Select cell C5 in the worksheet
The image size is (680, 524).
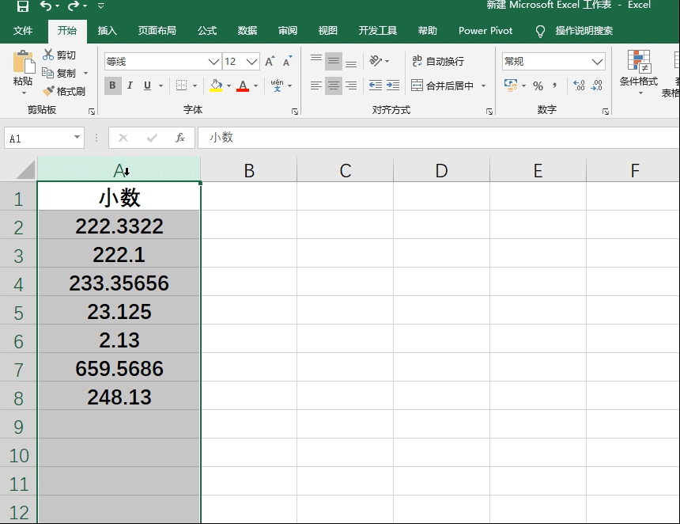point(344,311)
